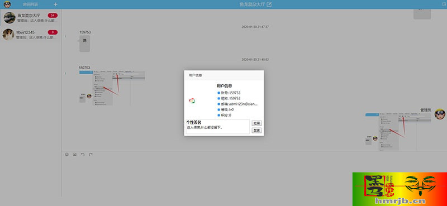Click the red 54 unread badge
Viewport: 447px width, 206px height.
point(53,16)
